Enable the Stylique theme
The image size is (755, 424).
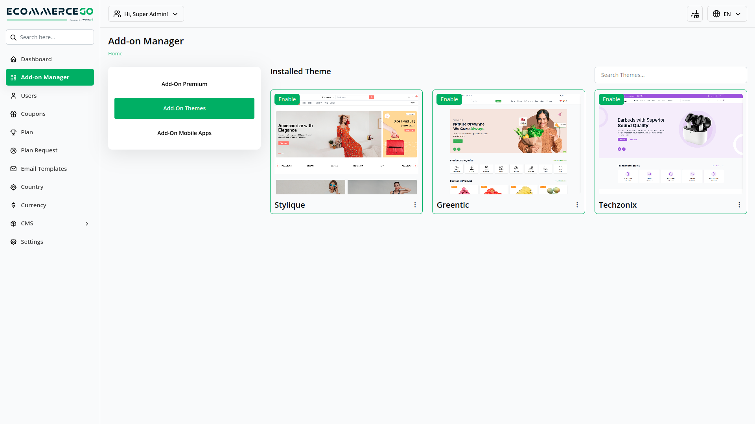[287, 99]
